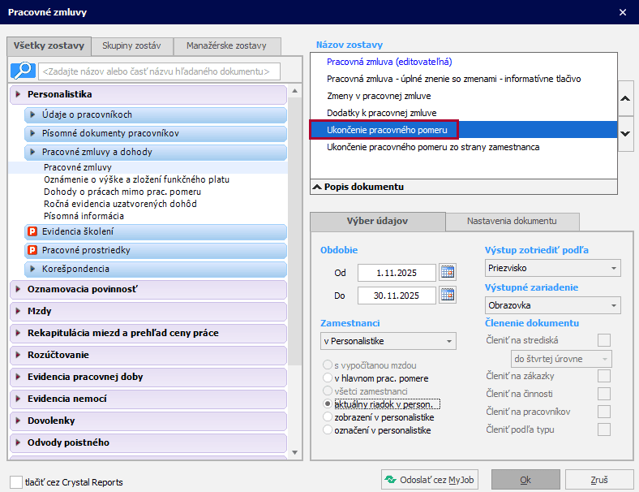Select Dodatky k pracovnej zmluve report
The height and width of the screenshot is (492, 639).
381,113
